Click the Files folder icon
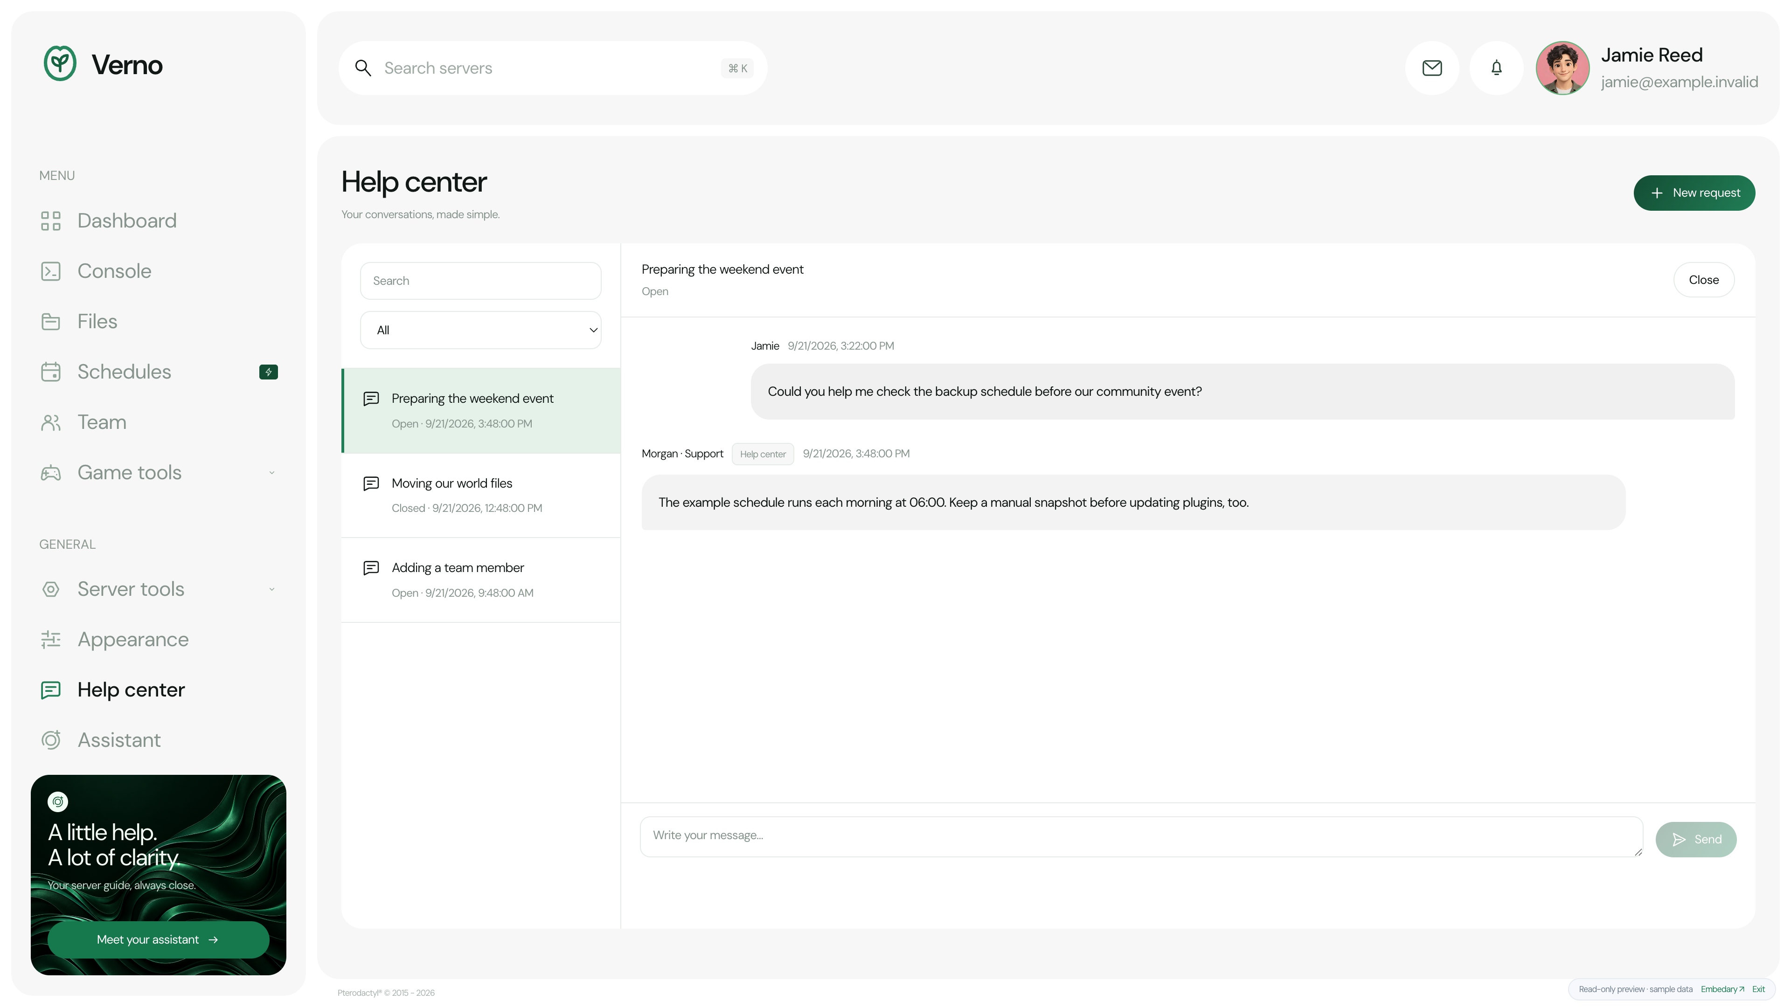The width and height of the screenshot is (1791, 1007). 51,322
